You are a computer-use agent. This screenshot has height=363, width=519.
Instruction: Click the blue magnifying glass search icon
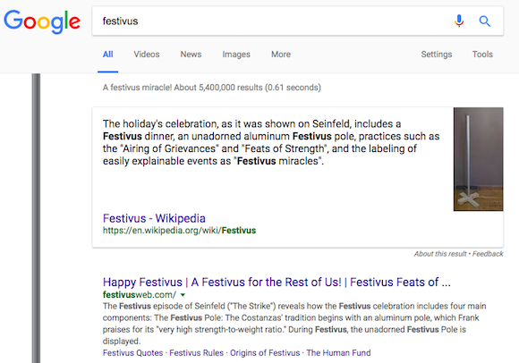(485, 21)
